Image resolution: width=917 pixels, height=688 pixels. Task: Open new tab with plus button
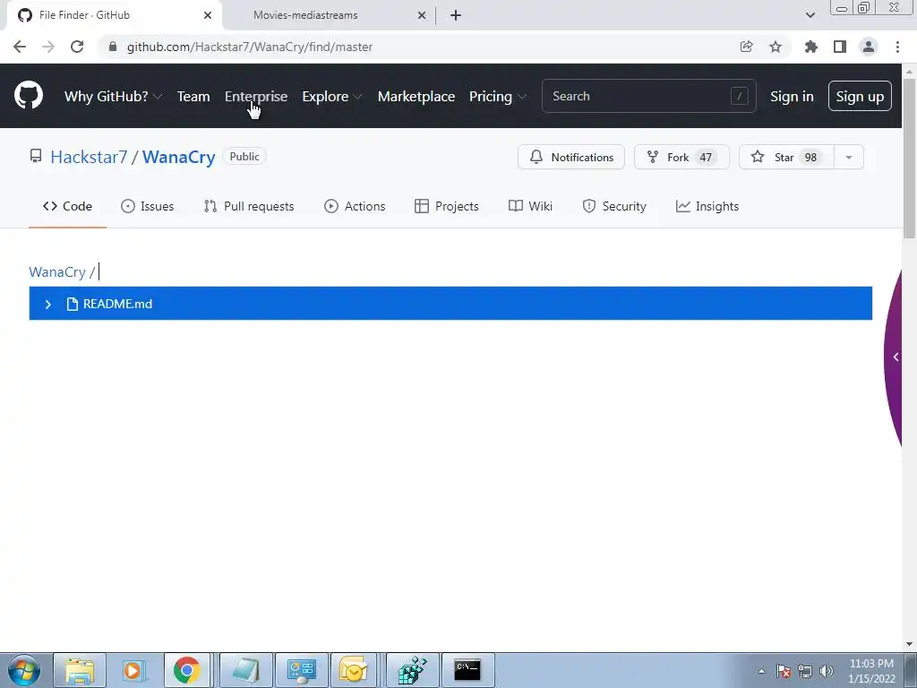click(x=456, y=15)
